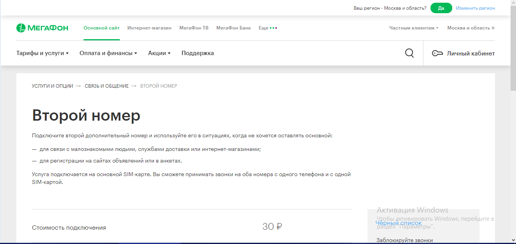Confirm region with Да button

tap(441, 8)
